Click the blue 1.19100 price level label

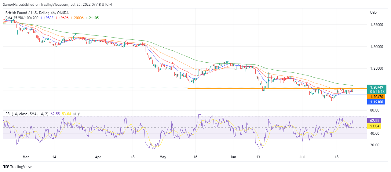(376, 102)
